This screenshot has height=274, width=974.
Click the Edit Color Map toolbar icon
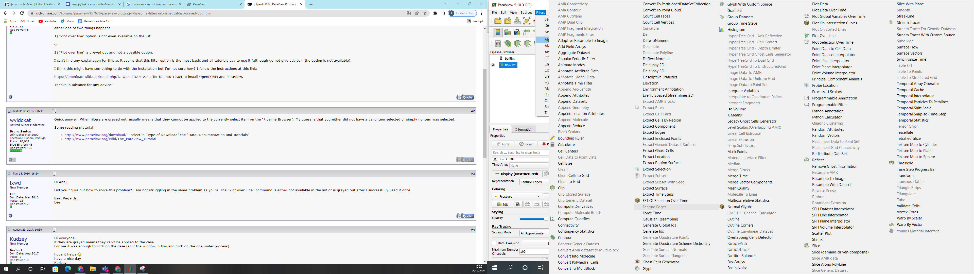point(507,32)
